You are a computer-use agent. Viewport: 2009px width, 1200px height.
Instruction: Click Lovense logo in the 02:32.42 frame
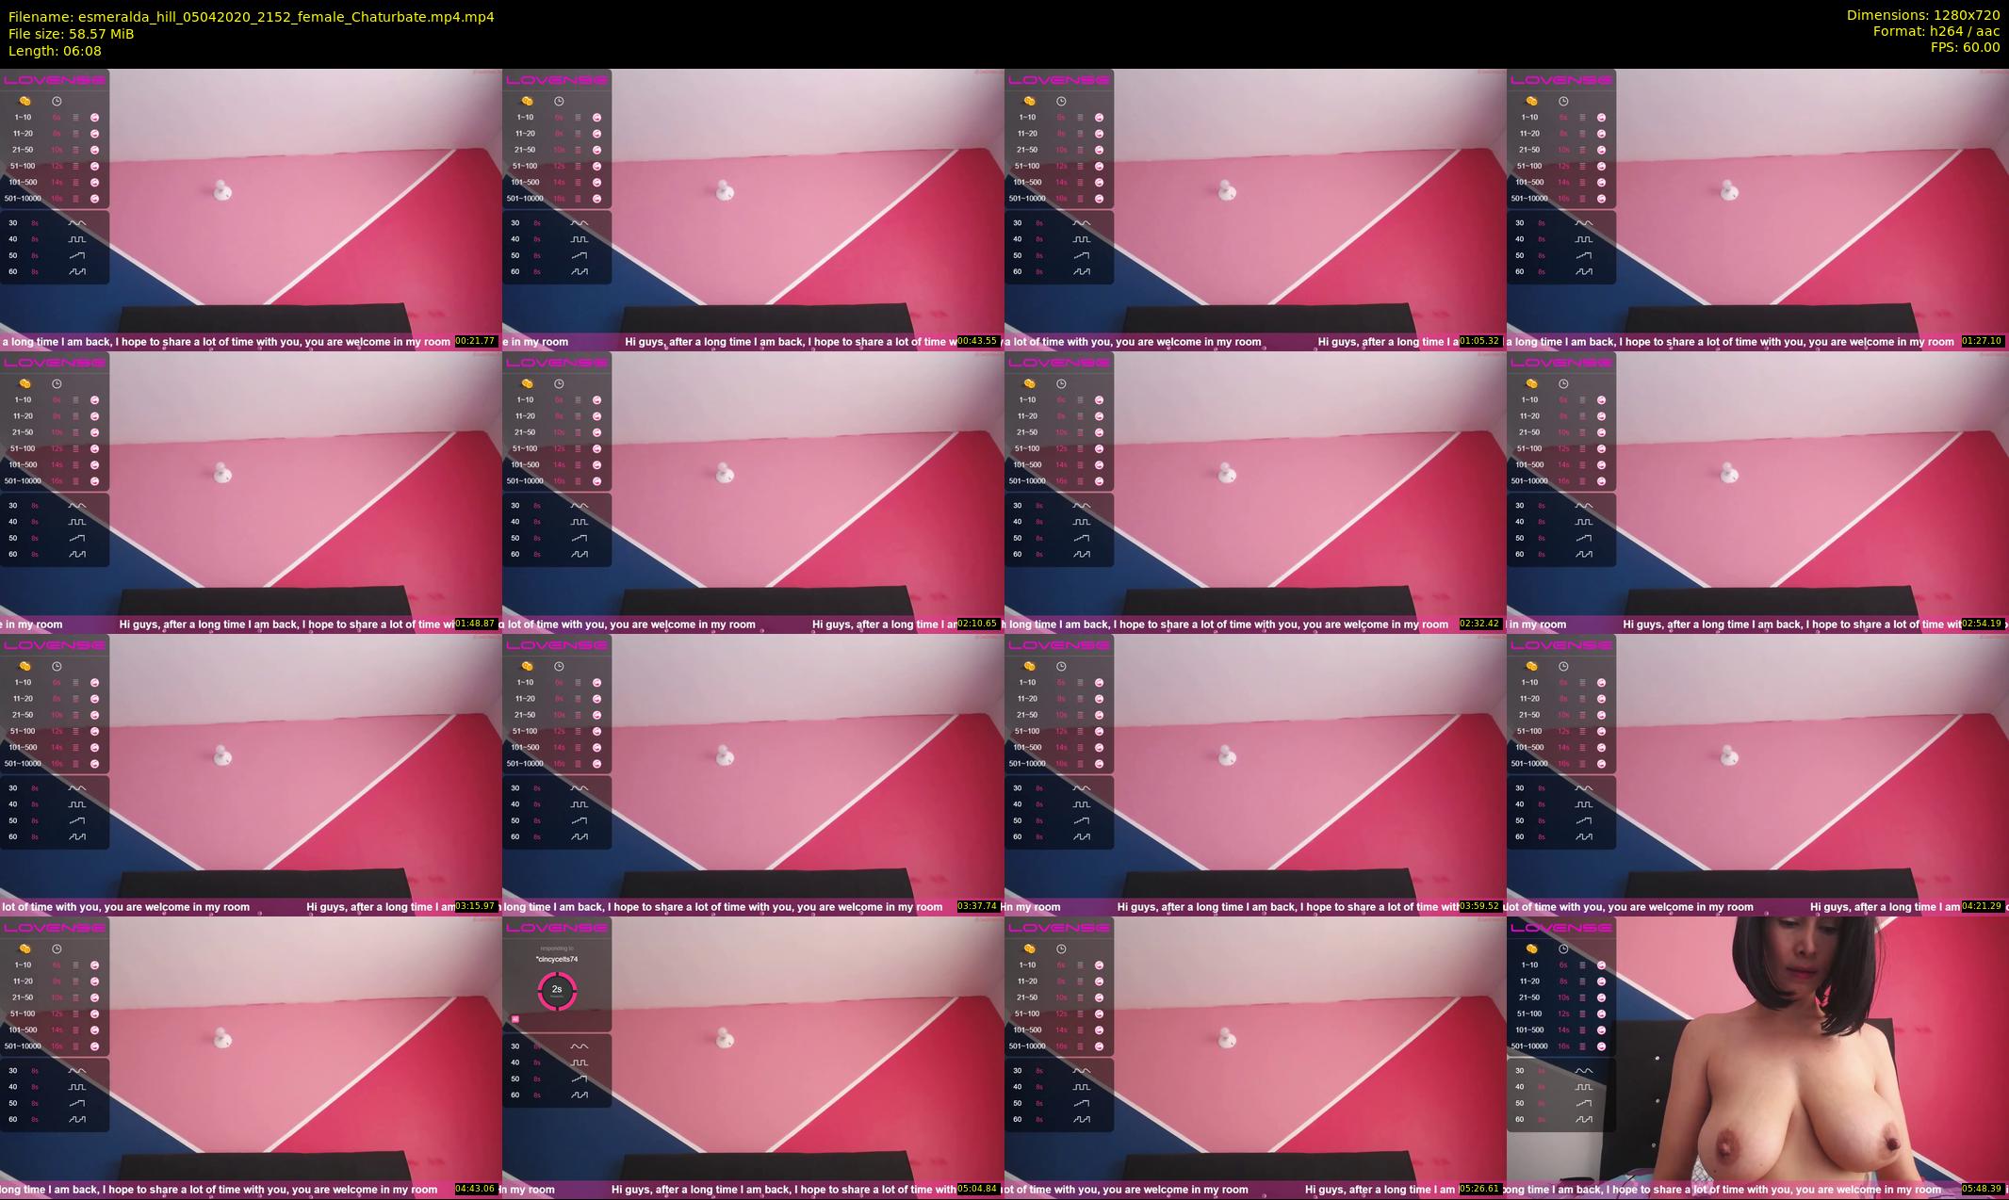tap(1059, 363)
